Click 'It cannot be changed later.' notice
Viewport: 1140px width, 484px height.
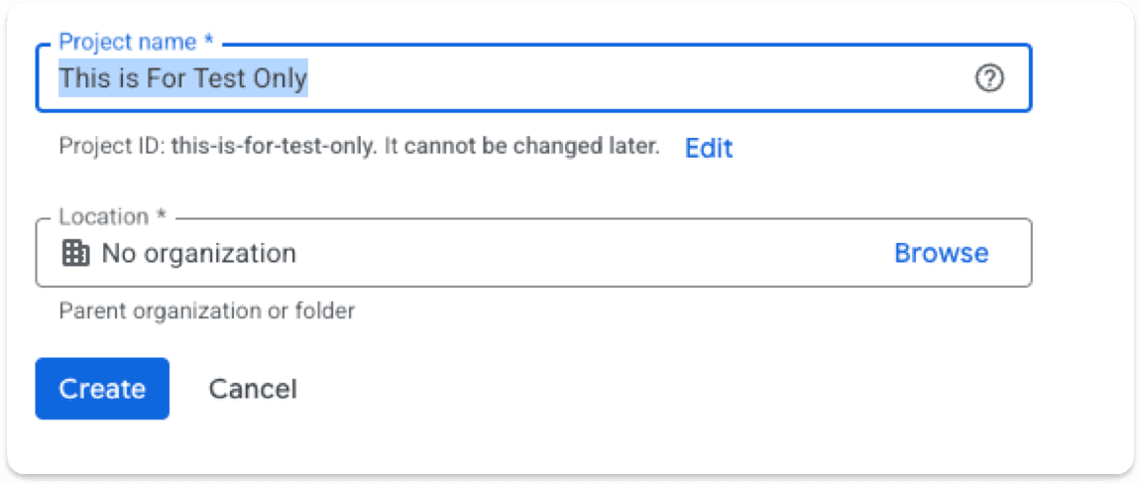520,147
